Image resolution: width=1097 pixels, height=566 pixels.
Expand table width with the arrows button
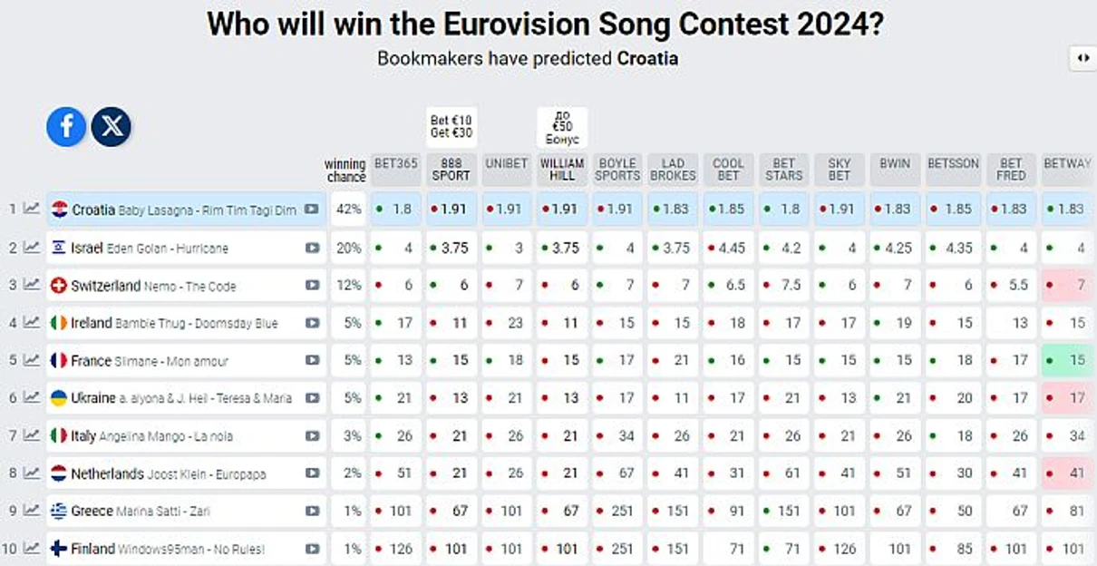pos(1082,58)
